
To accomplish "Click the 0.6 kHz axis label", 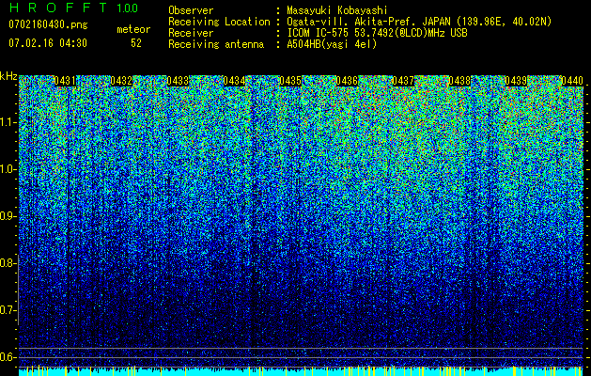I will coord(7,357).
